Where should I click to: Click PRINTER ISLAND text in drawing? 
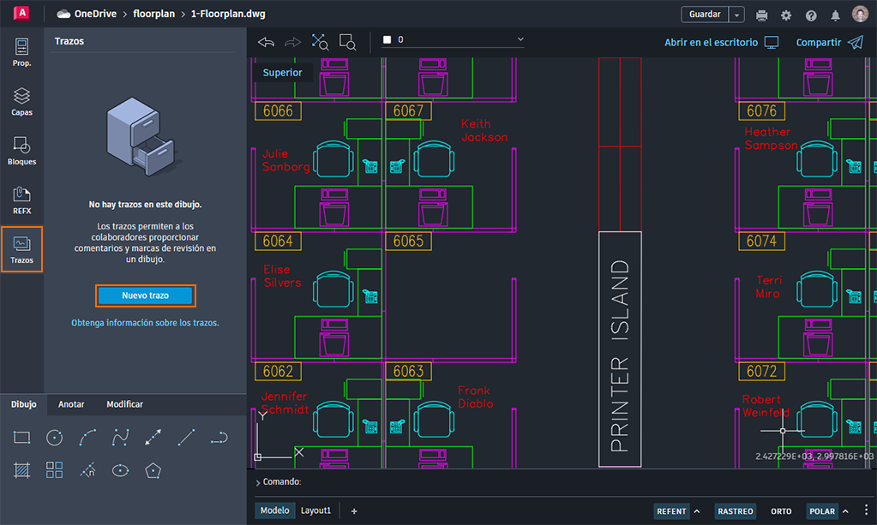(620, 355)
